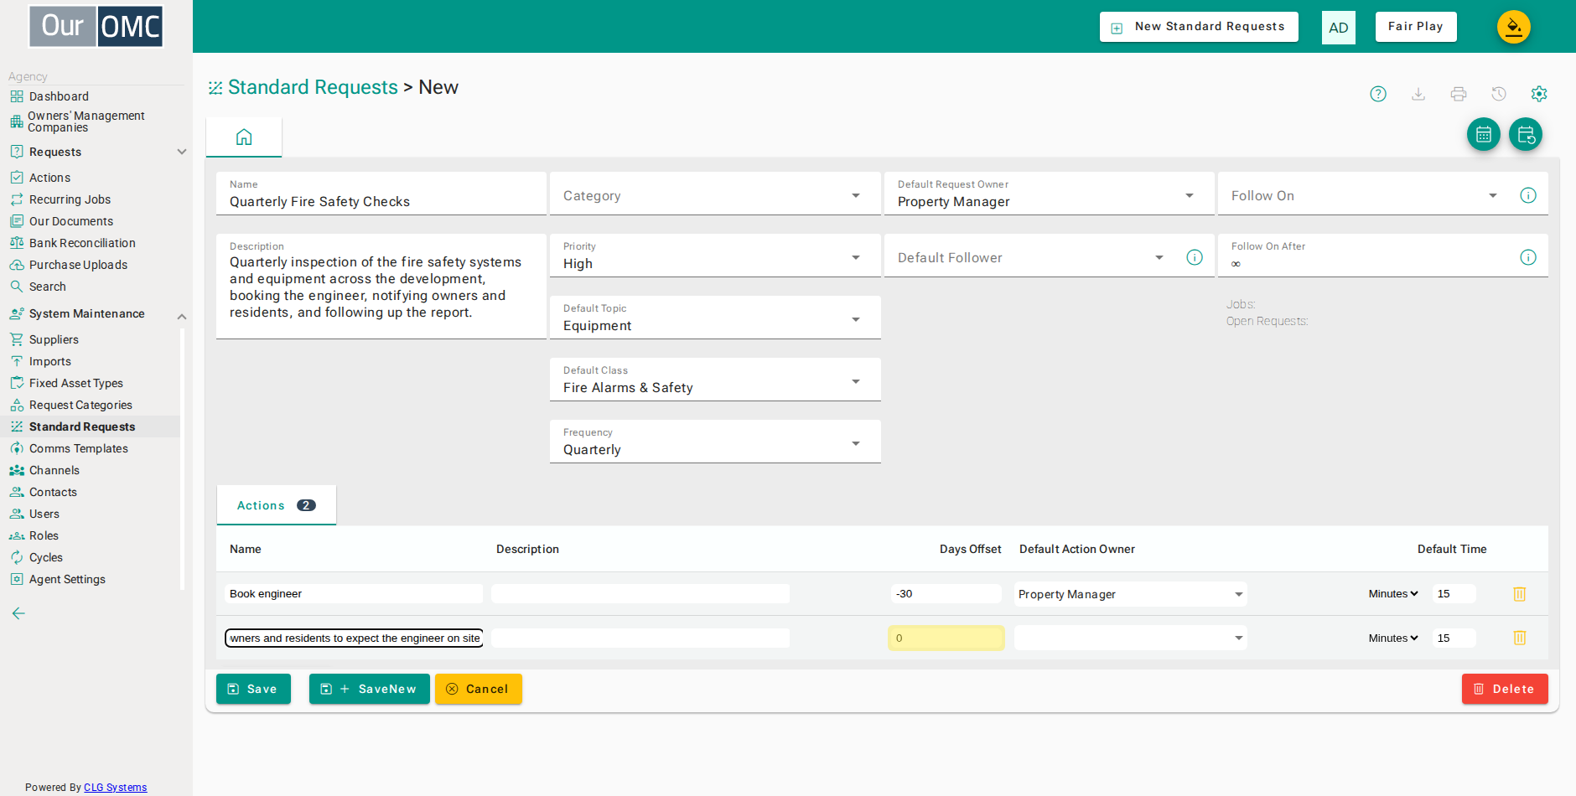This screenshot has width=1576, height=796.
Task: Collapse the System Maintenance section
Action: pos(182,316)
